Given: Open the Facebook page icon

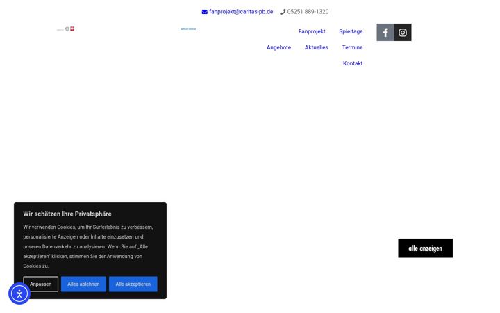Looking at the screenshot, I should 385,32.
